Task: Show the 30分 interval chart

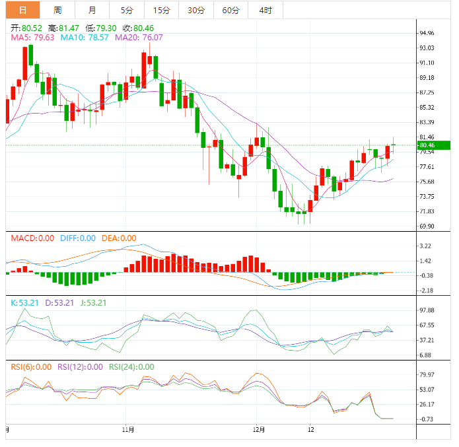Action: [196, 10]
